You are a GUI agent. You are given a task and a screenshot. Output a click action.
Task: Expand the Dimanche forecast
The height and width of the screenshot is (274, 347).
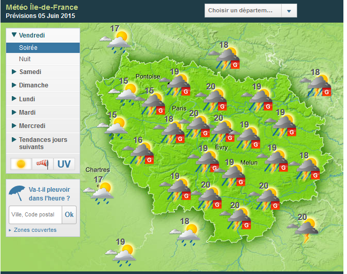point(43,85)
